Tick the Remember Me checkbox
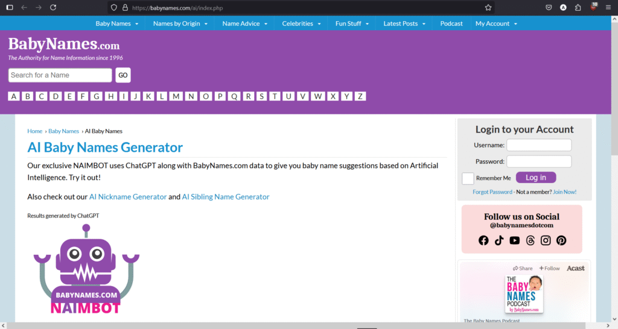The height and width of the screenshot is (329, 618). coord(468,178)
